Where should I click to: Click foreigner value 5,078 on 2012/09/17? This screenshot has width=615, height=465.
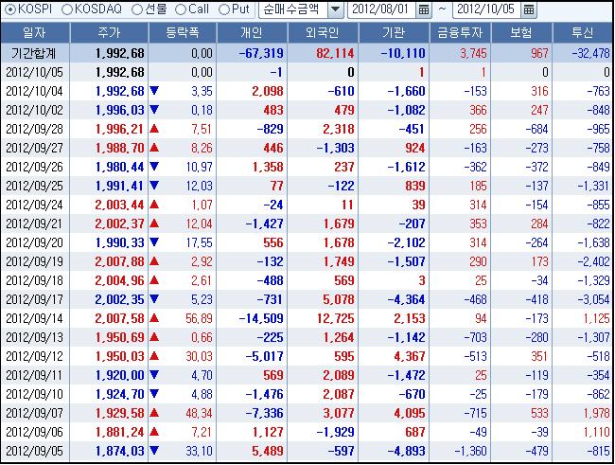pos(339,299)
